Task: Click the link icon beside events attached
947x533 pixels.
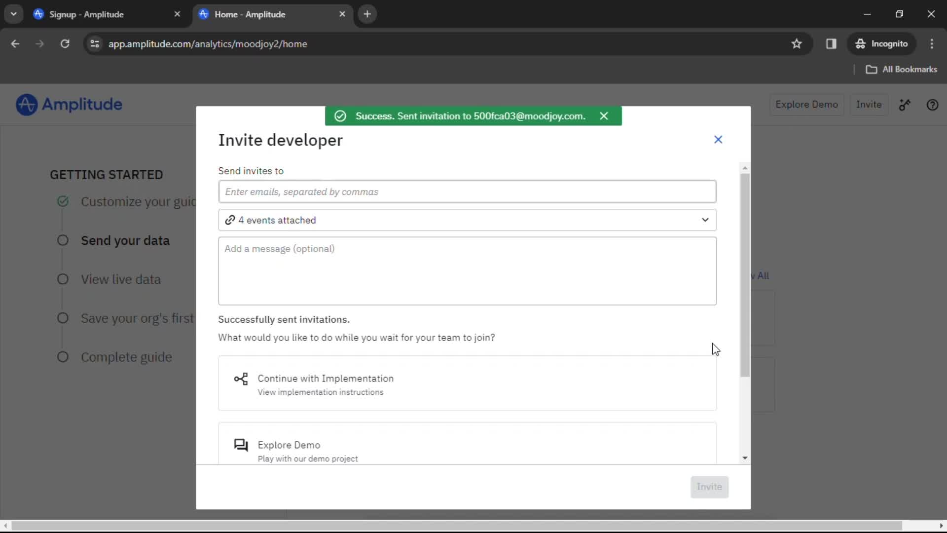Action: (x=230, y=220)
